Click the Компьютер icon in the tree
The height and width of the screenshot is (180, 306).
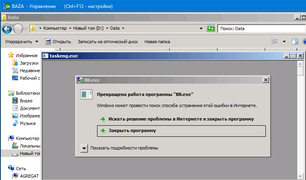[11, 138]
